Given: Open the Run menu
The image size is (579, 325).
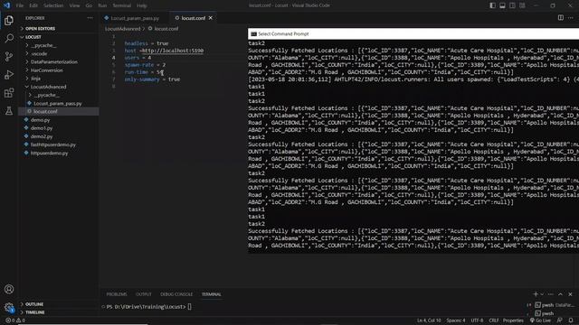Looking at the screenshot, I should [102, 5].
